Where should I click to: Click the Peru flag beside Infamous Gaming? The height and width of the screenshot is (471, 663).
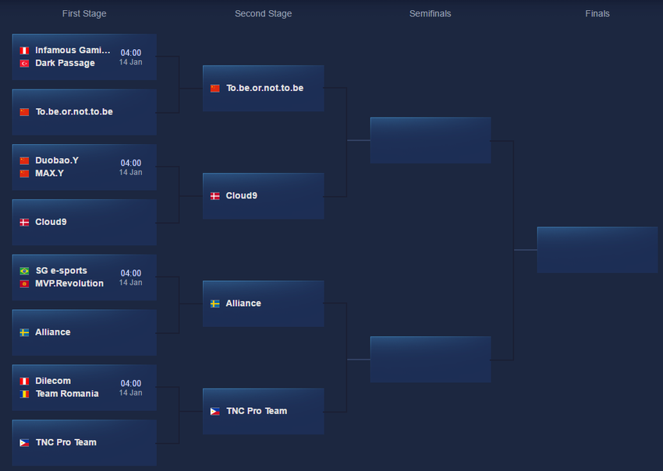(x=24, y=51)
